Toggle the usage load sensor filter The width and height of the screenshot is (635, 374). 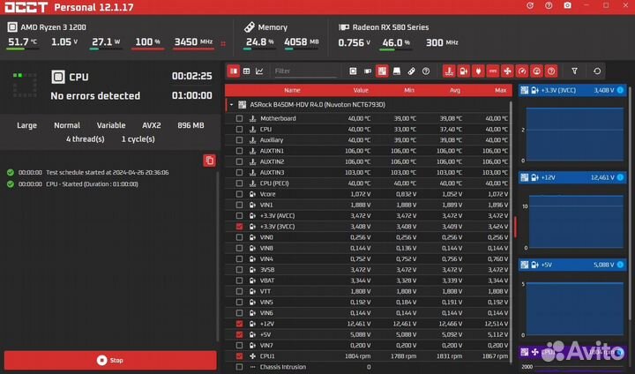tap(536, 71)
